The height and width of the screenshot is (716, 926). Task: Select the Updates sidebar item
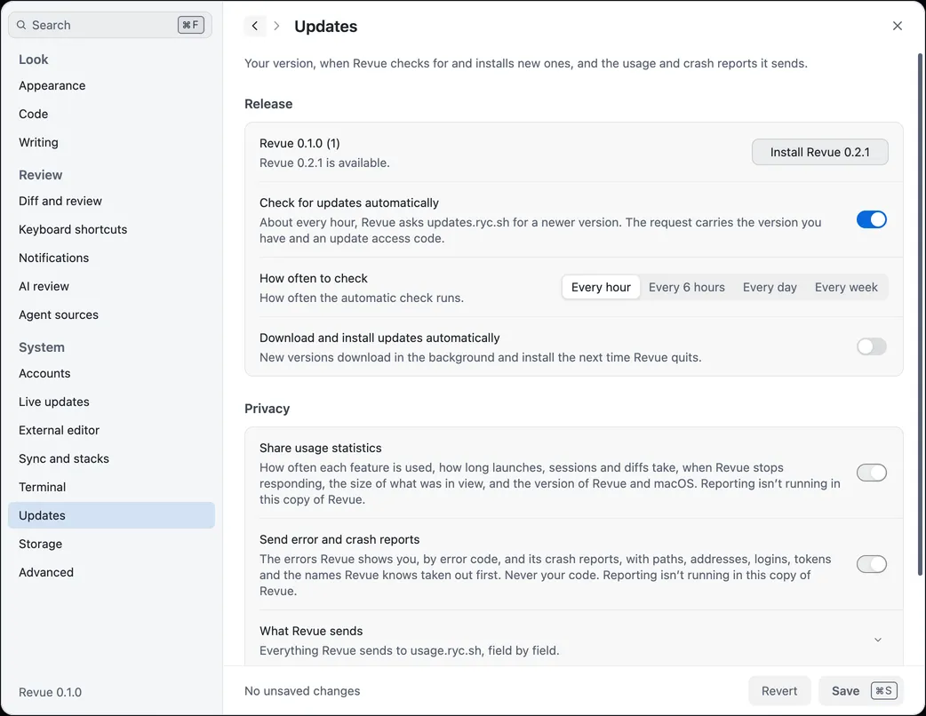tap(111, 515)
